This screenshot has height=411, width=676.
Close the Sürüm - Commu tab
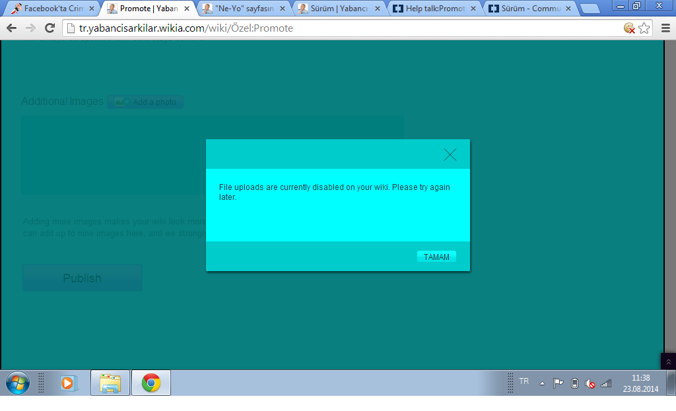pos(568,9)
